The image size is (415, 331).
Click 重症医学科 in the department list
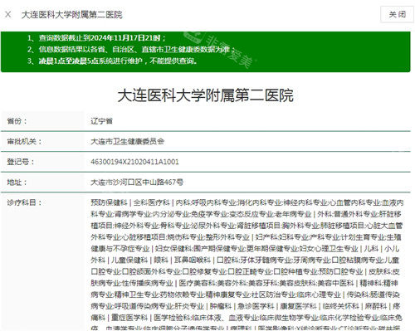(129, 318)
